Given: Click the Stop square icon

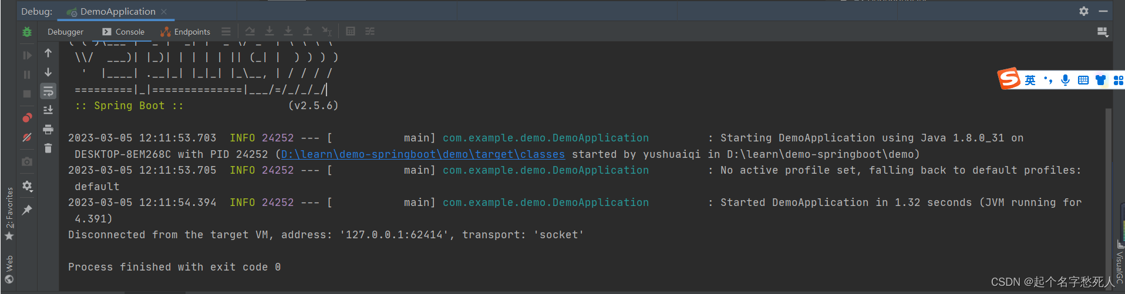Looking at the screenshot, I should click(27, 94).
